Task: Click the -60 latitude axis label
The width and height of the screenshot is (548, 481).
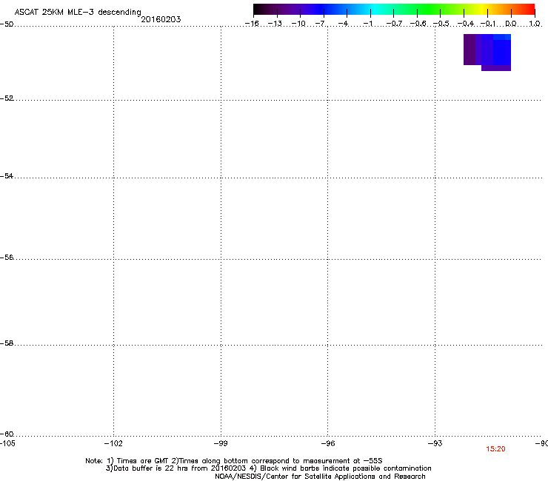Action: click(7, 434)
